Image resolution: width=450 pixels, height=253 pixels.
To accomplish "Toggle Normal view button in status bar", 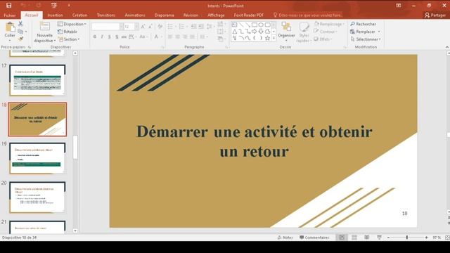I will point(342,238).
